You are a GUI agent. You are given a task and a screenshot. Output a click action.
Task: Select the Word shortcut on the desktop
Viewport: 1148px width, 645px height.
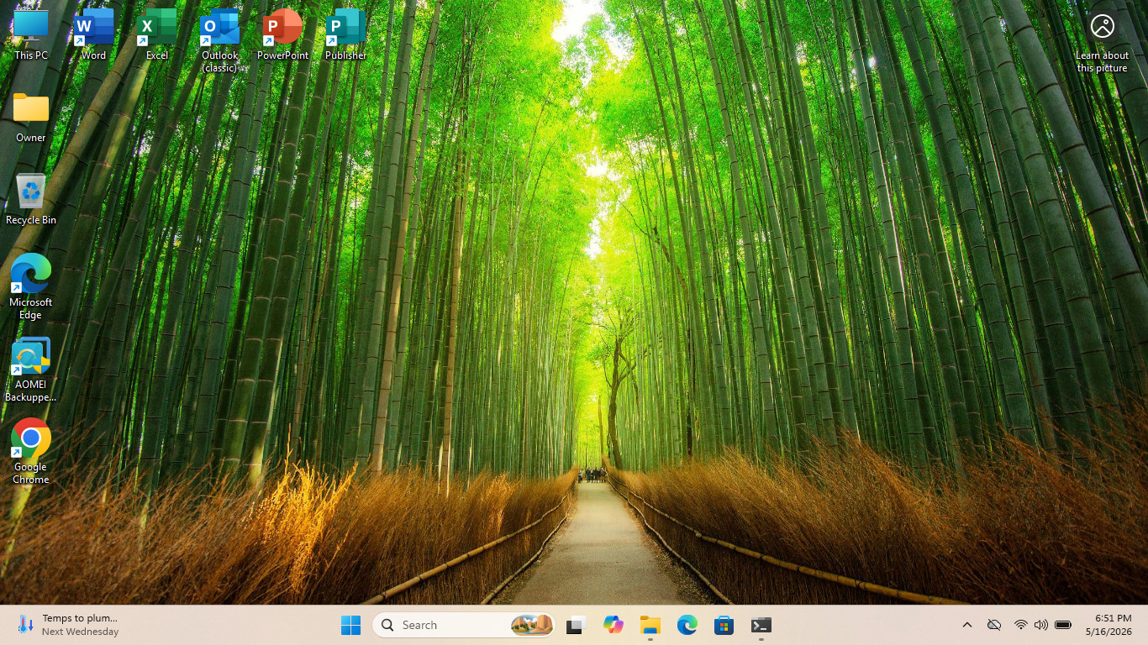[93, 35]
